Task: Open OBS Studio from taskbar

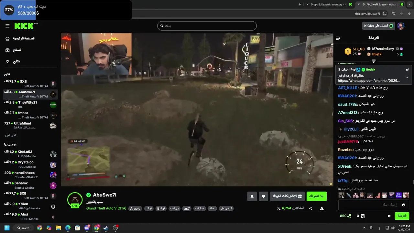Action: pos(115,228)
